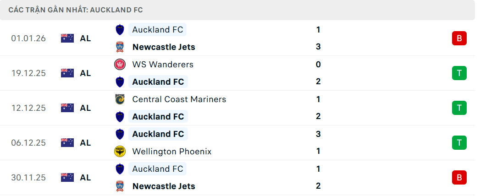
Task: Click green T badge for 12.12.25 match
Action: tap(459, 108)
